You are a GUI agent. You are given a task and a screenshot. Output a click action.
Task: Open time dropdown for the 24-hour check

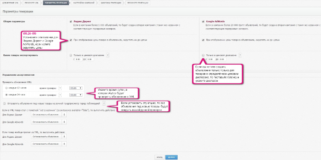[76, 95]
